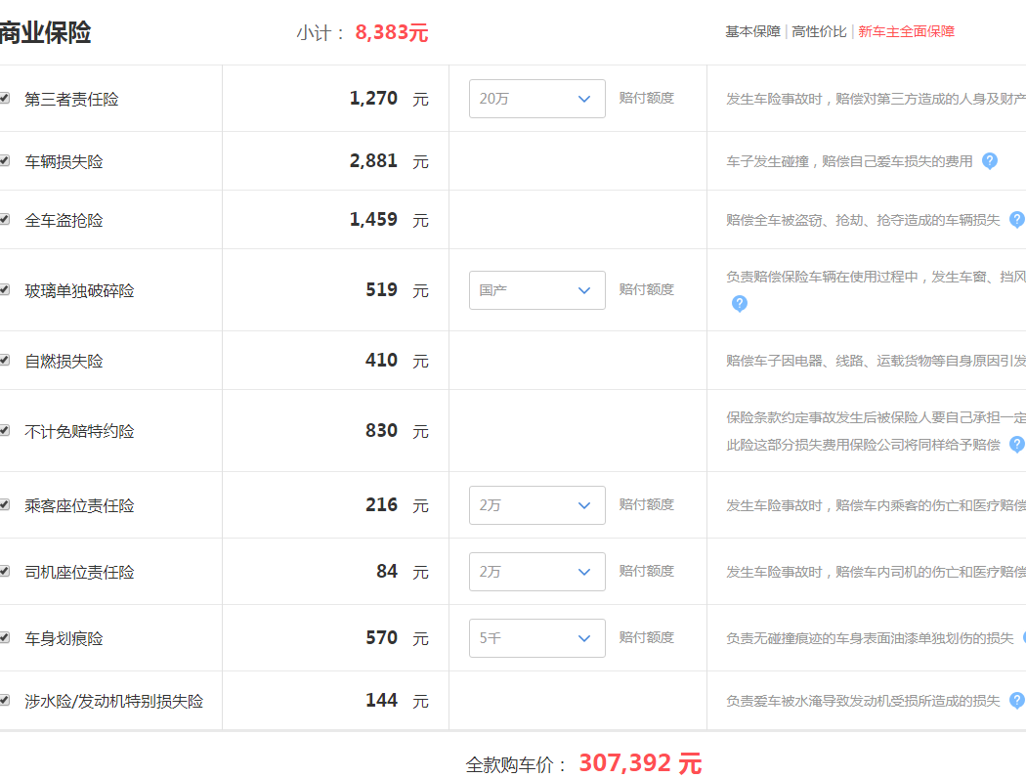
Task: Select 新车主全面保障 insurance plan
Action: coord(906,31)
